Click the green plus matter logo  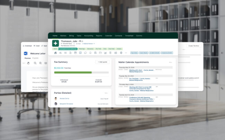click(55, 43)
